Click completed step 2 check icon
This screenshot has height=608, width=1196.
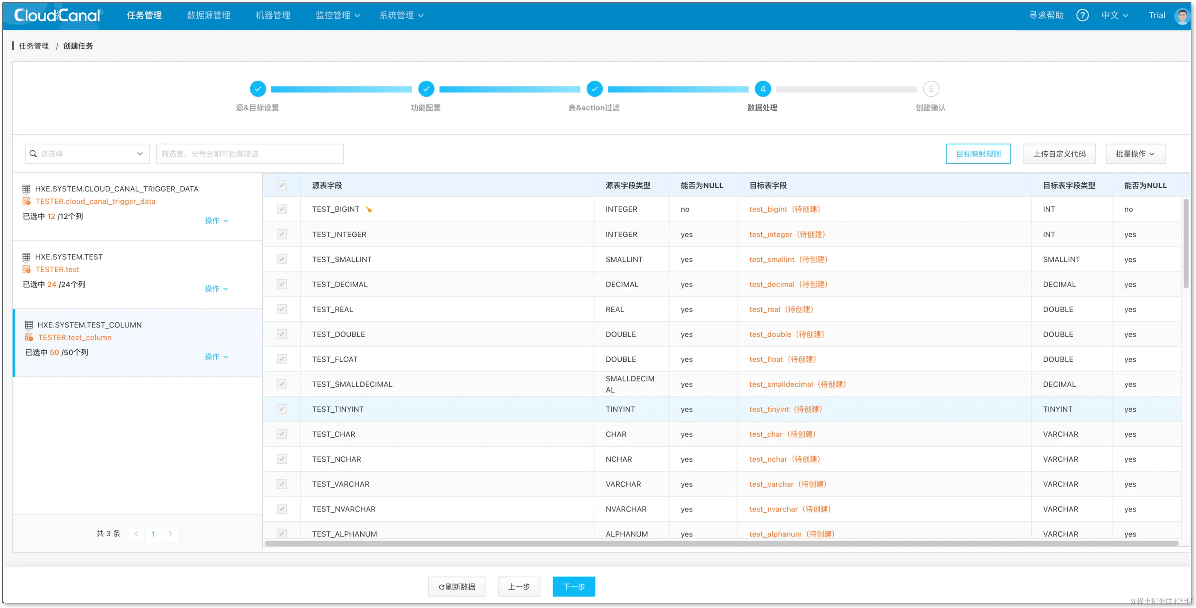(x=426, y=89)
